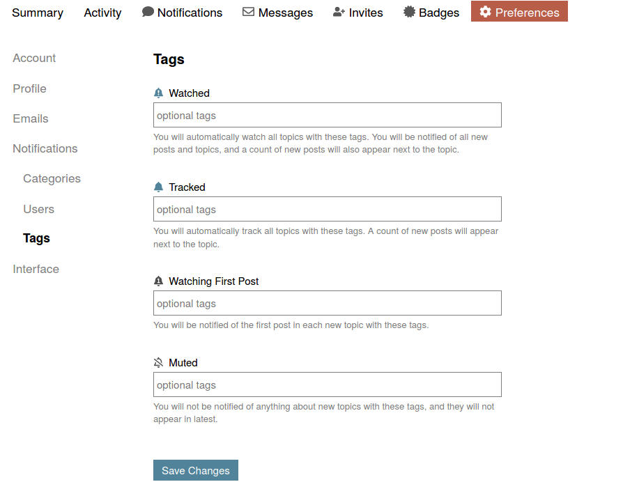Viewport: 623px width, 482px height.
Task: Go to Profile settings
Action: 29,88
